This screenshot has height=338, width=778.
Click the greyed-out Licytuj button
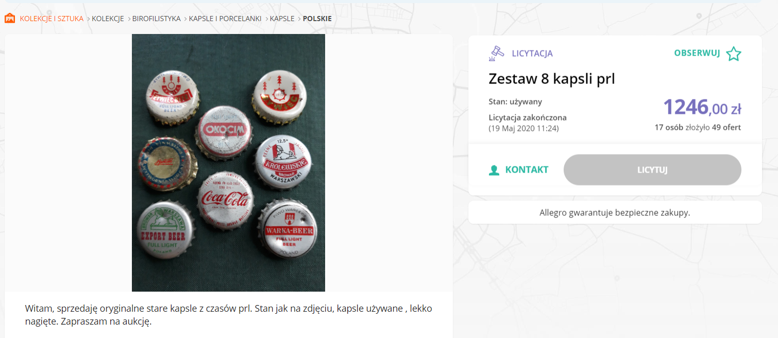coord(652,170)
